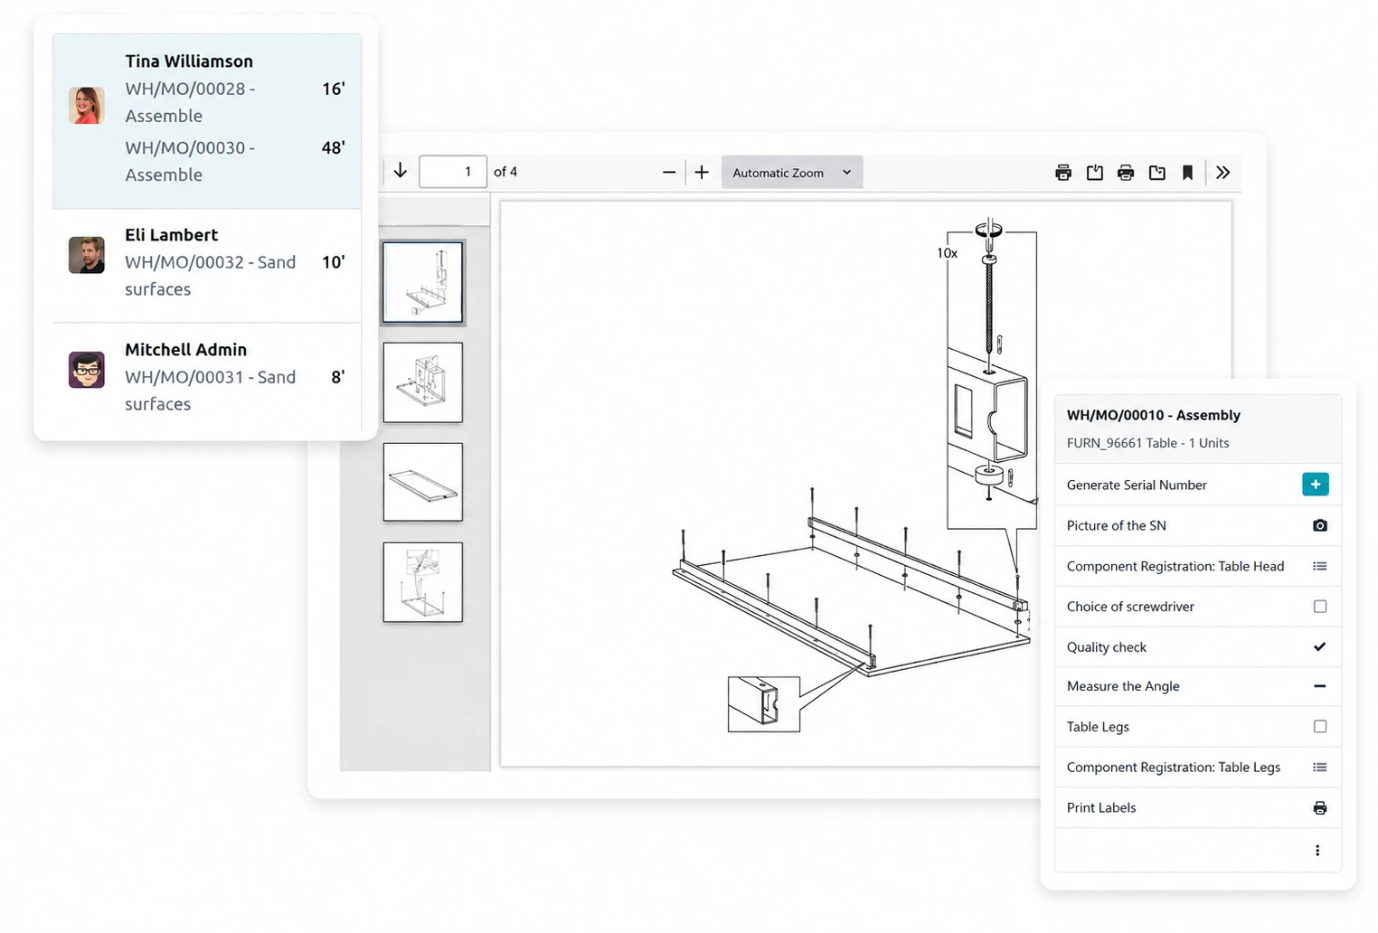
Task: Select the Print Labels step label
Action: [1101, 807]
